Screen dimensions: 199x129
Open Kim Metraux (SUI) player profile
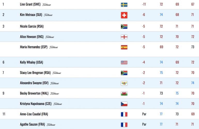point(31,15)
